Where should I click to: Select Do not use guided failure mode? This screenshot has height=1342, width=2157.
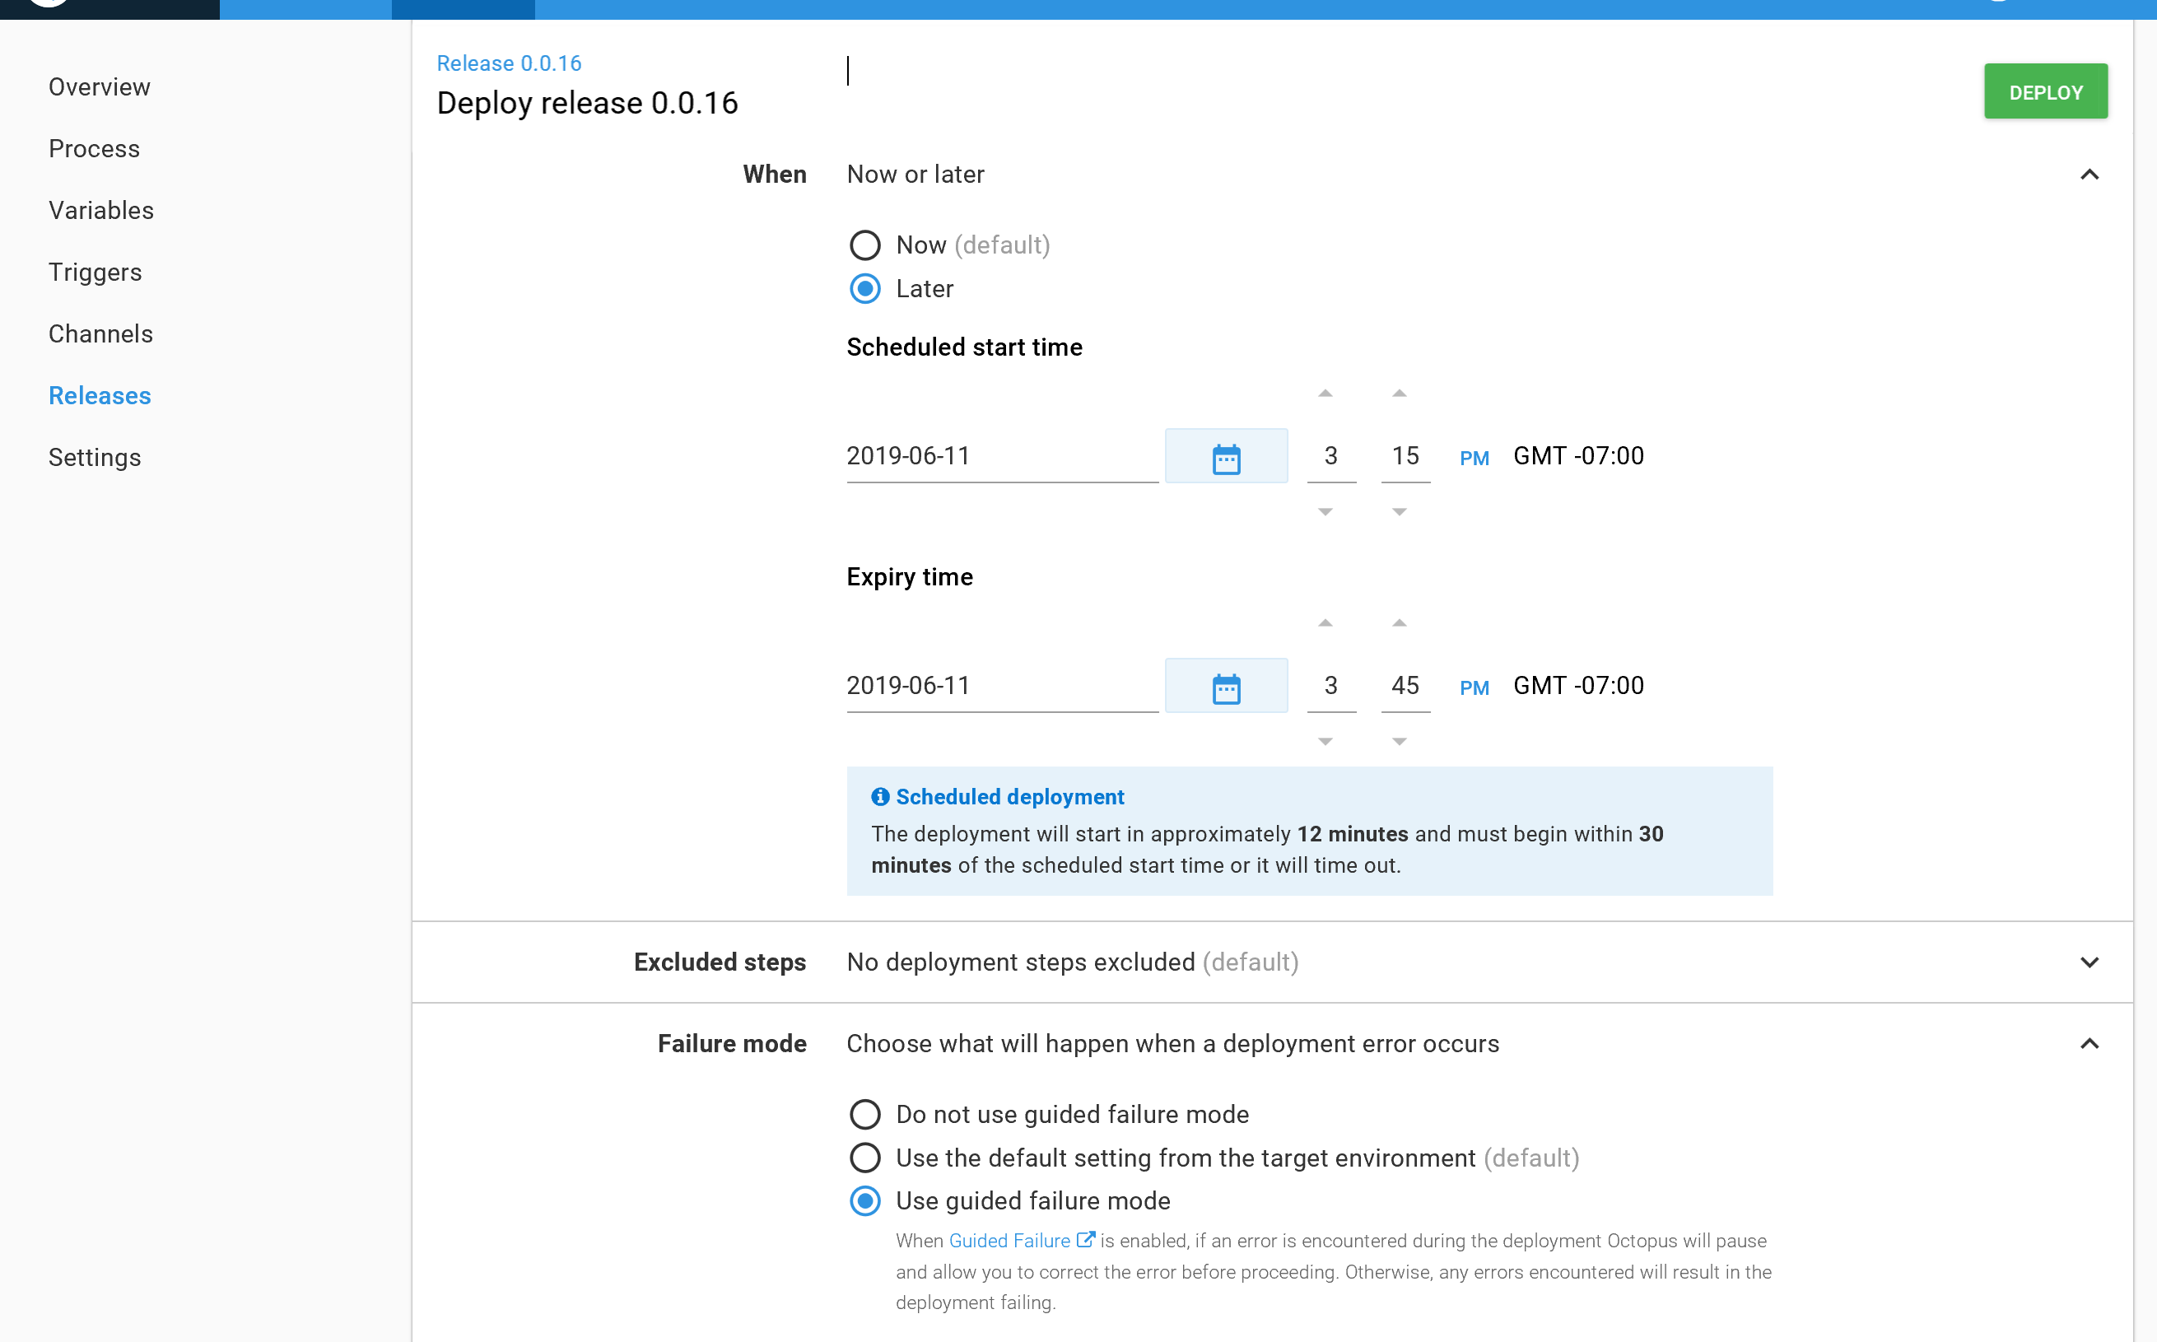click(x=864, y=1114)
